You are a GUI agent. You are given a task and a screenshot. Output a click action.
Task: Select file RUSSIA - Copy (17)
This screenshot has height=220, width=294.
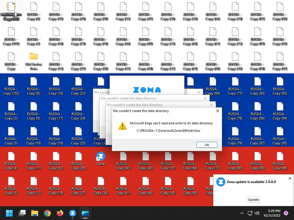56,111
